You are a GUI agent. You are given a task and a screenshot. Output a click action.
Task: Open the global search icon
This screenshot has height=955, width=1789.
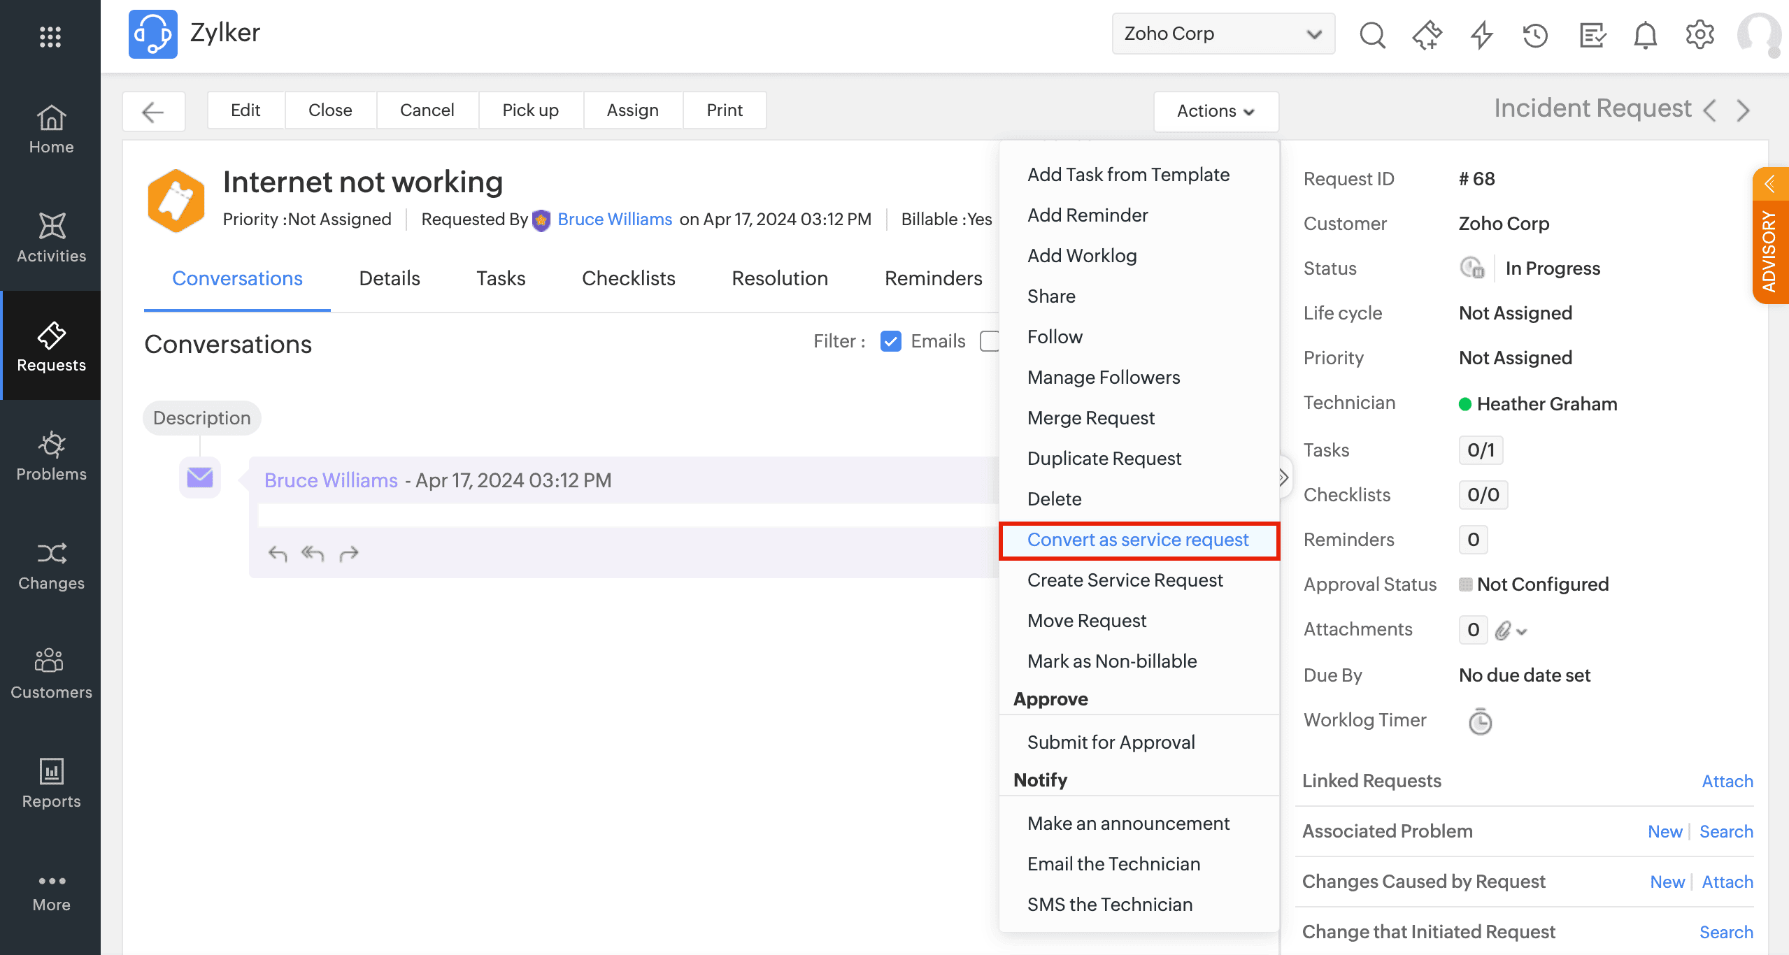pos(1372,34)
